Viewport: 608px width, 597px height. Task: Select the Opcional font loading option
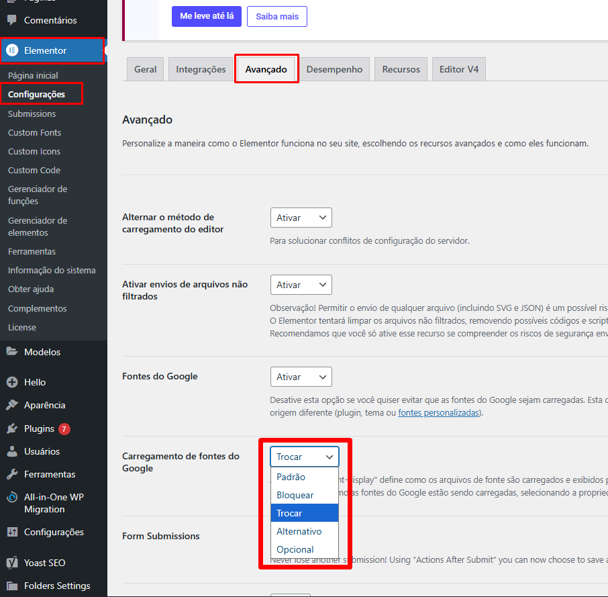[295, 549]
